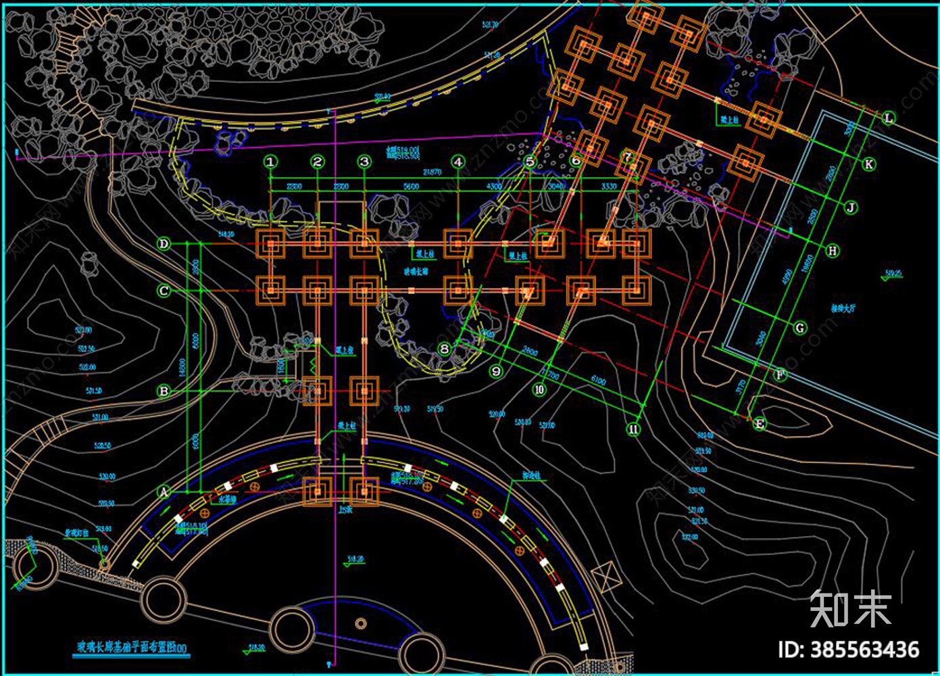940x676 pixels.
Task: Click the 3330 dimension text
Action: pos(609,186)
